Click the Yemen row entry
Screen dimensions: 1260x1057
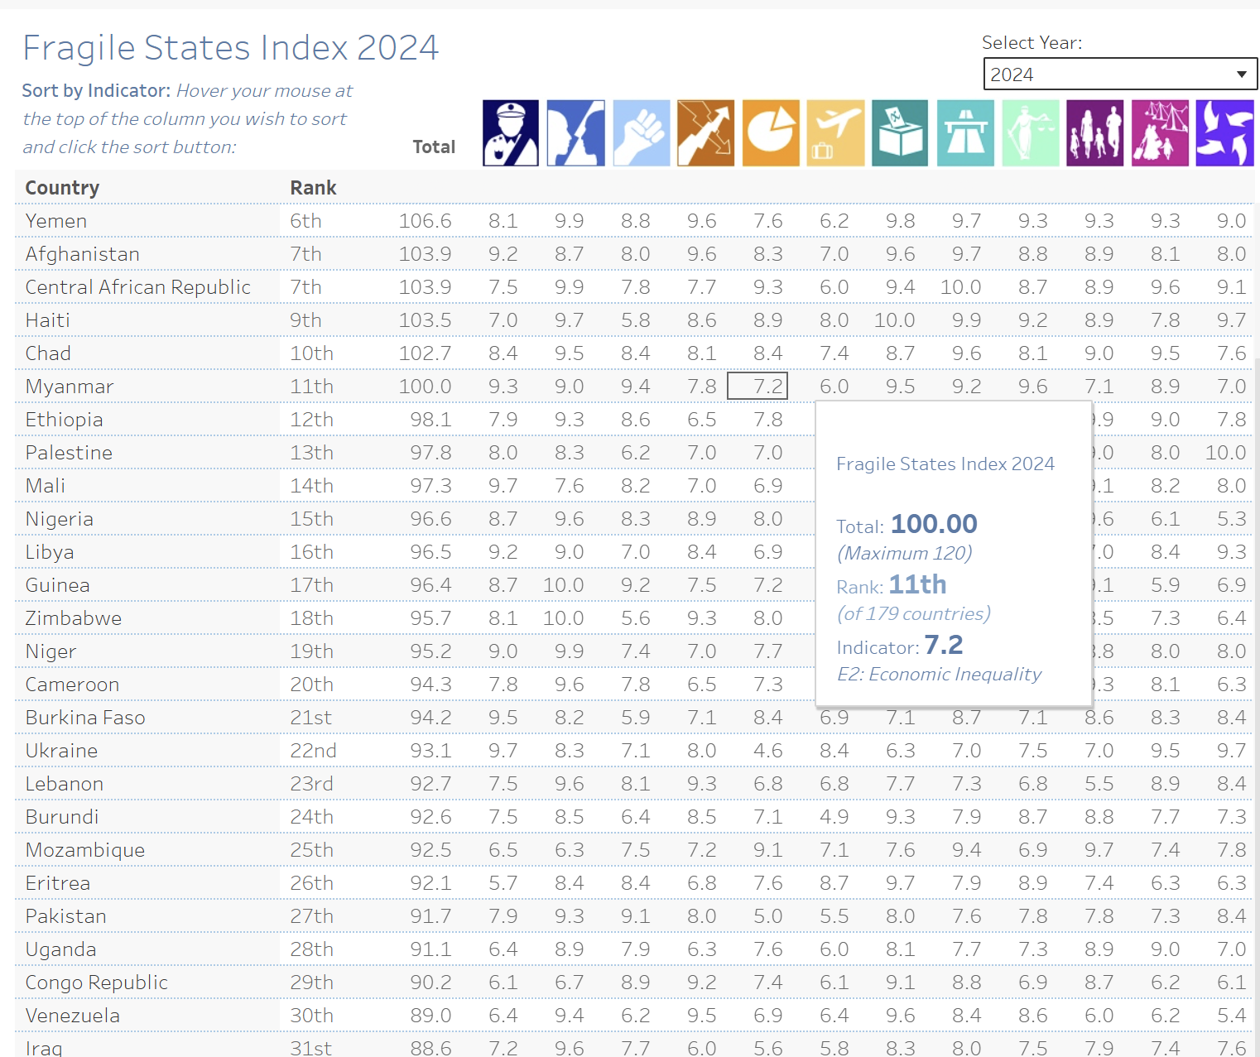click(x=55, y=220)
